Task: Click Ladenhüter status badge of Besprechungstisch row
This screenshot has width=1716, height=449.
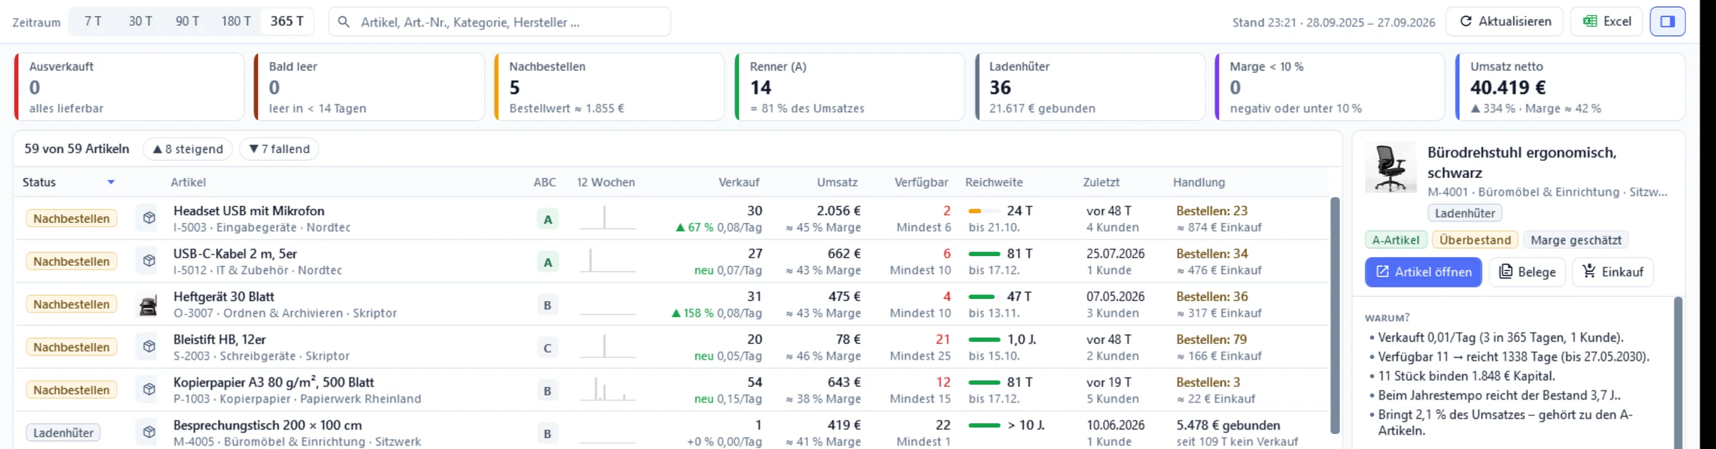Action: click(x=64, y=433)
